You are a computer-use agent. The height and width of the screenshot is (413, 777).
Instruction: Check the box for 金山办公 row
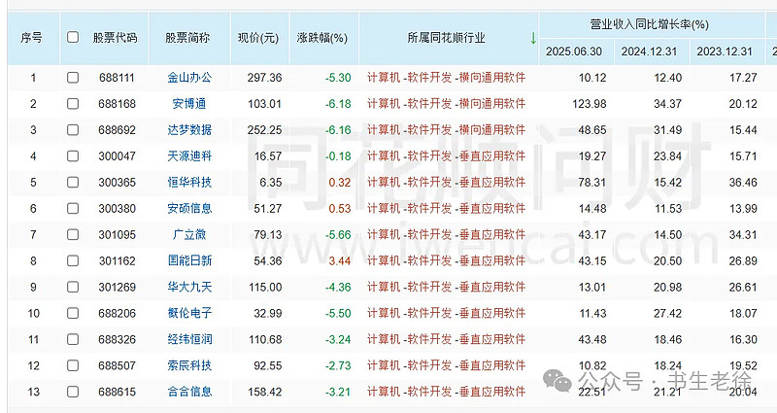click(x=73, y=78)
